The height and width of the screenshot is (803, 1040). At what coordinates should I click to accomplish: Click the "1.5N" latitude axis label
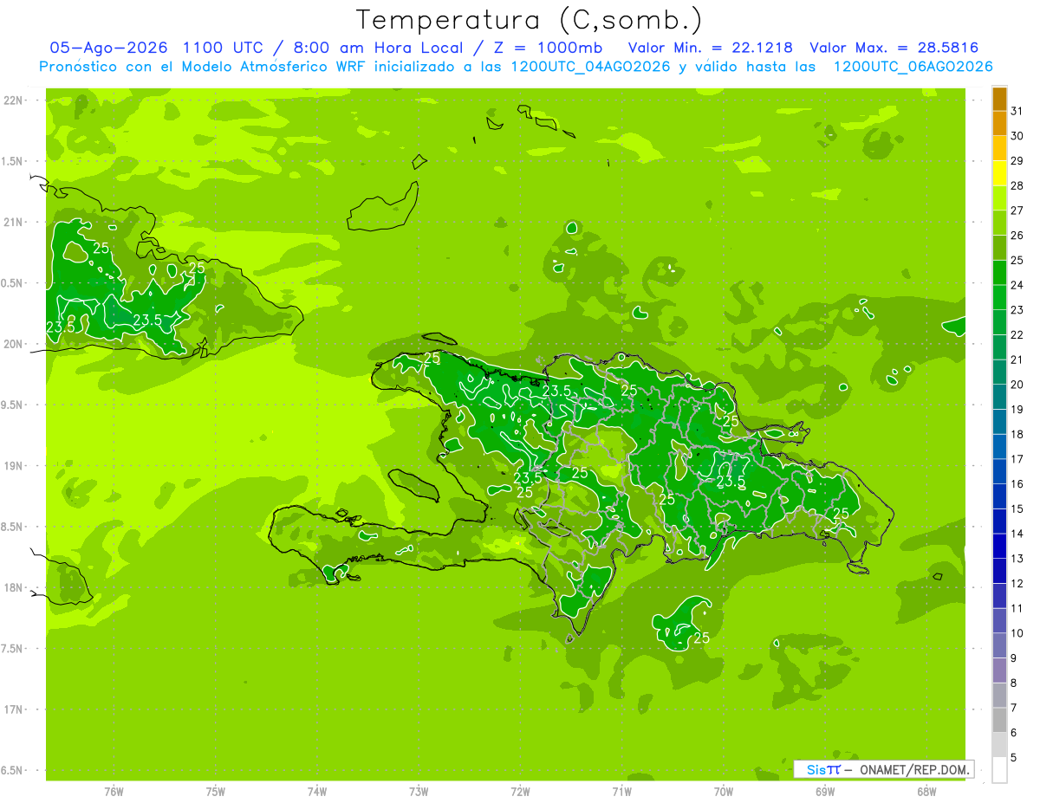14,162
